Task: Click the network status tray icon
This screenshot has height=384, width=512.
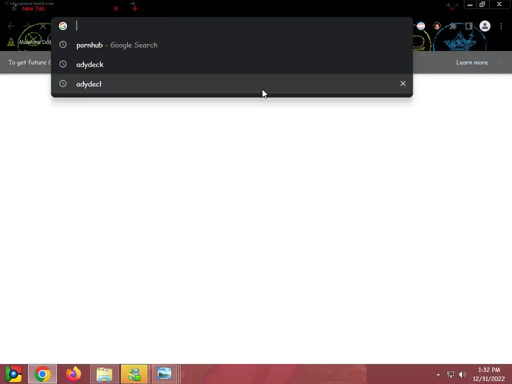Action: click(x=450, y=374)
